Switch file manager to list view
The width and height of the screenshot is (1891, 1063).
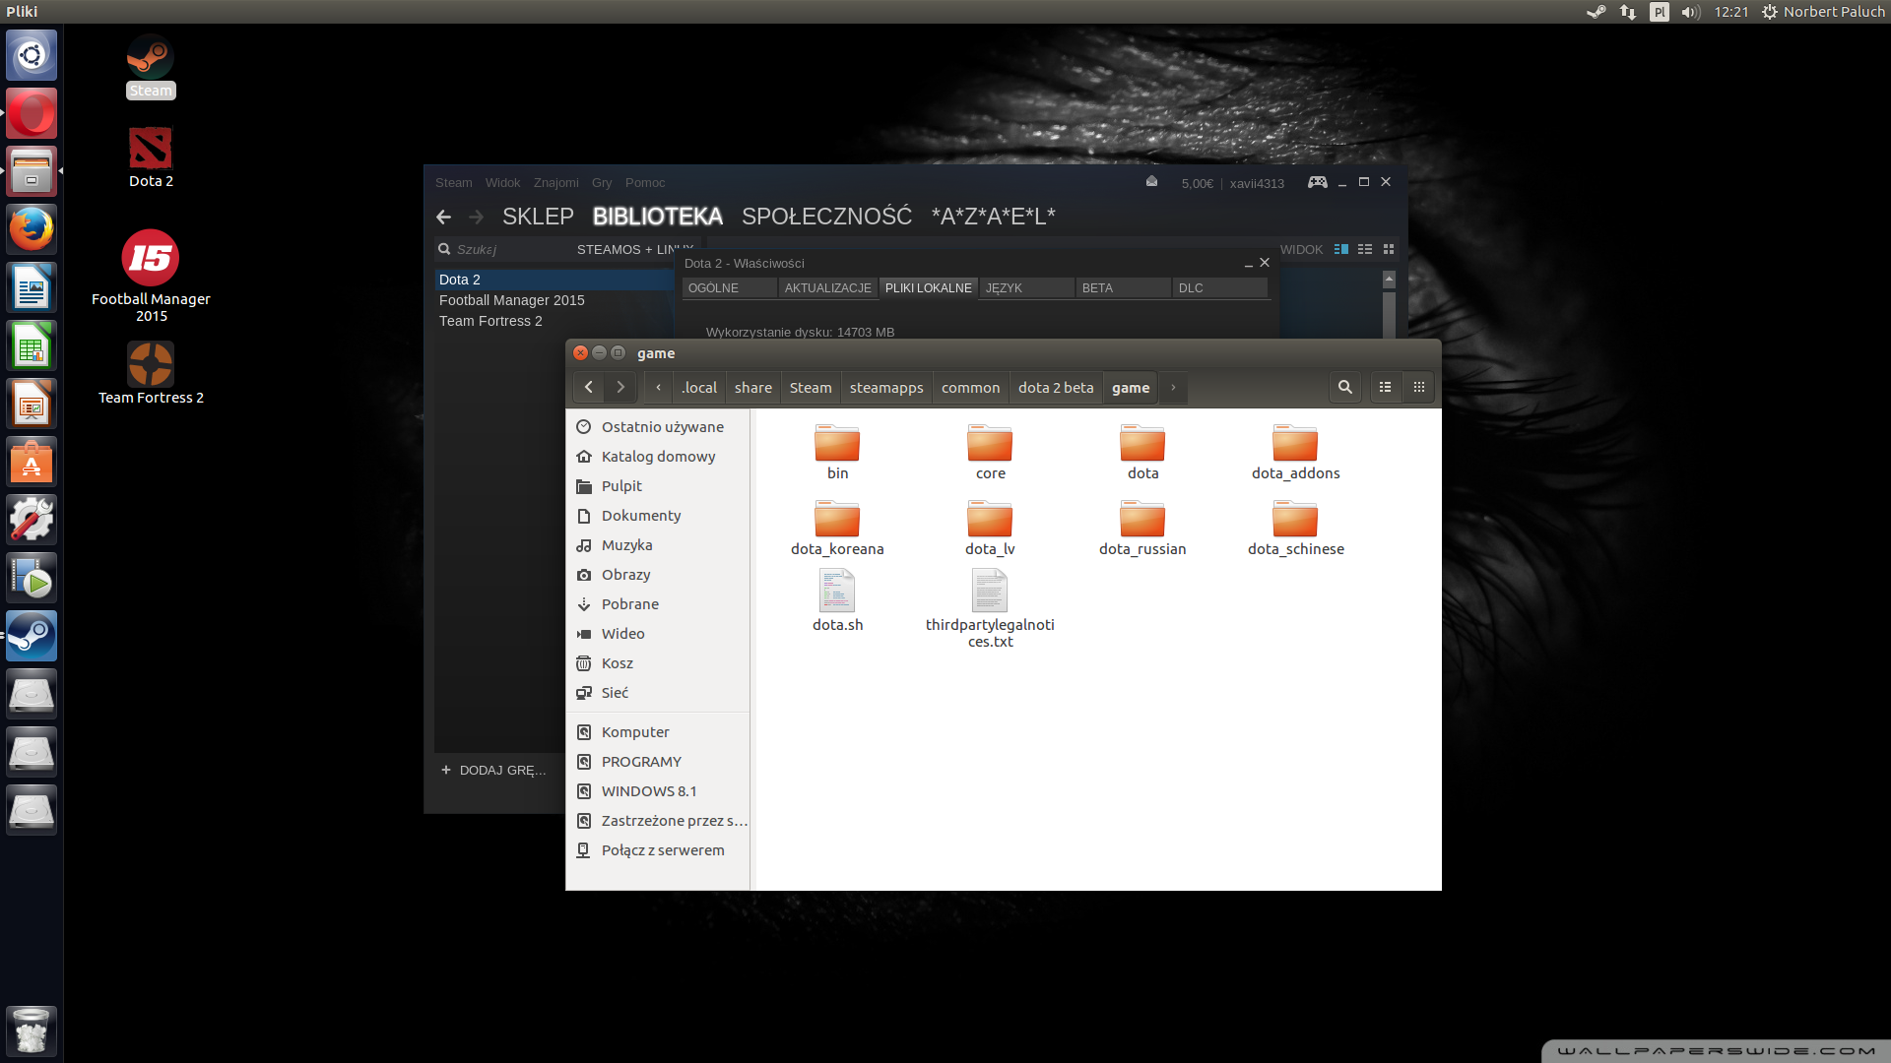(1385, 387)
